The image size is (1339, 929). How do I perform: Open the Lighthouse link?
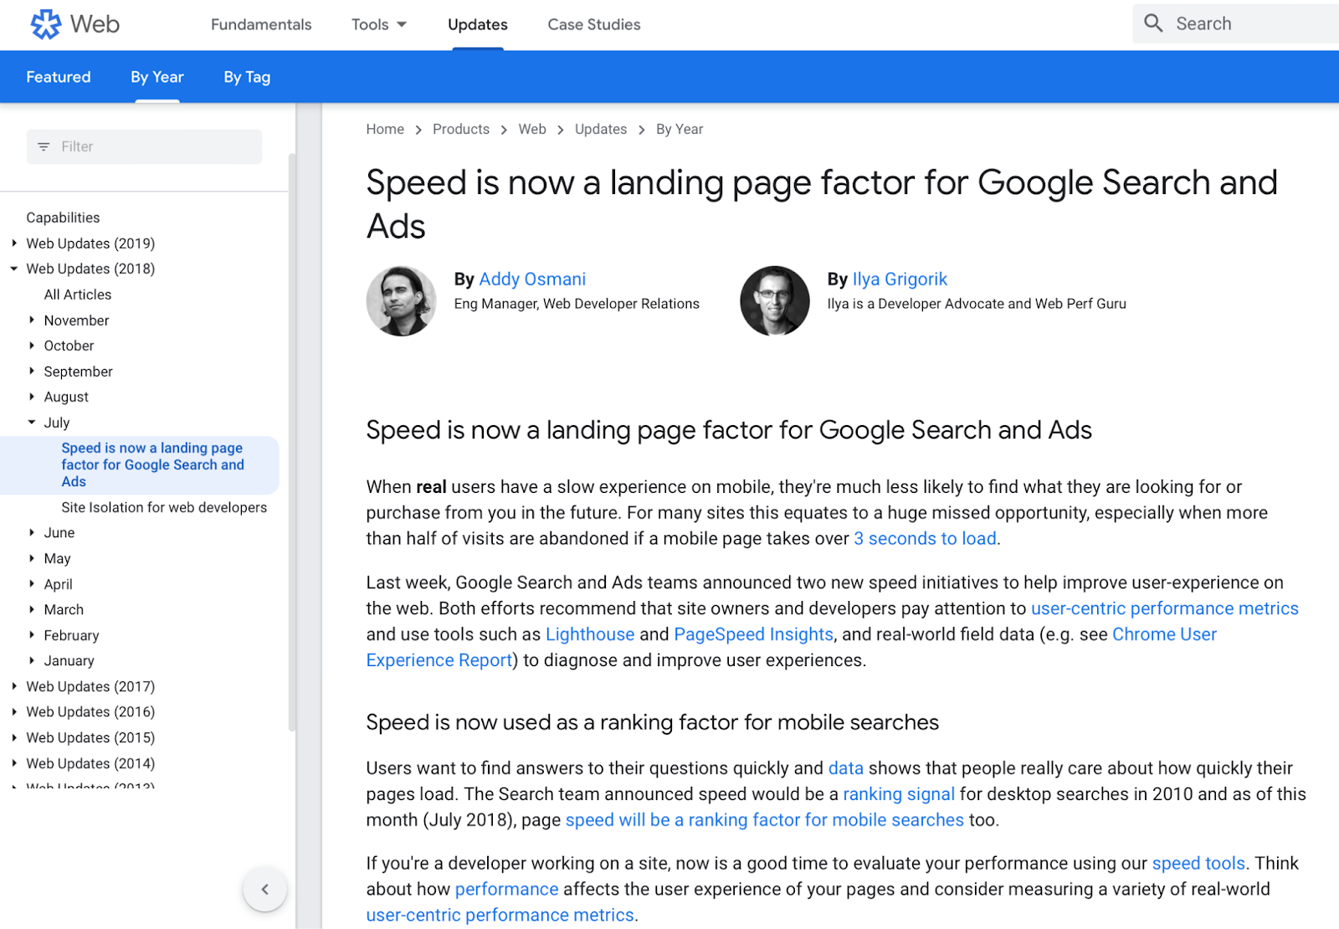tap(590, 634)
